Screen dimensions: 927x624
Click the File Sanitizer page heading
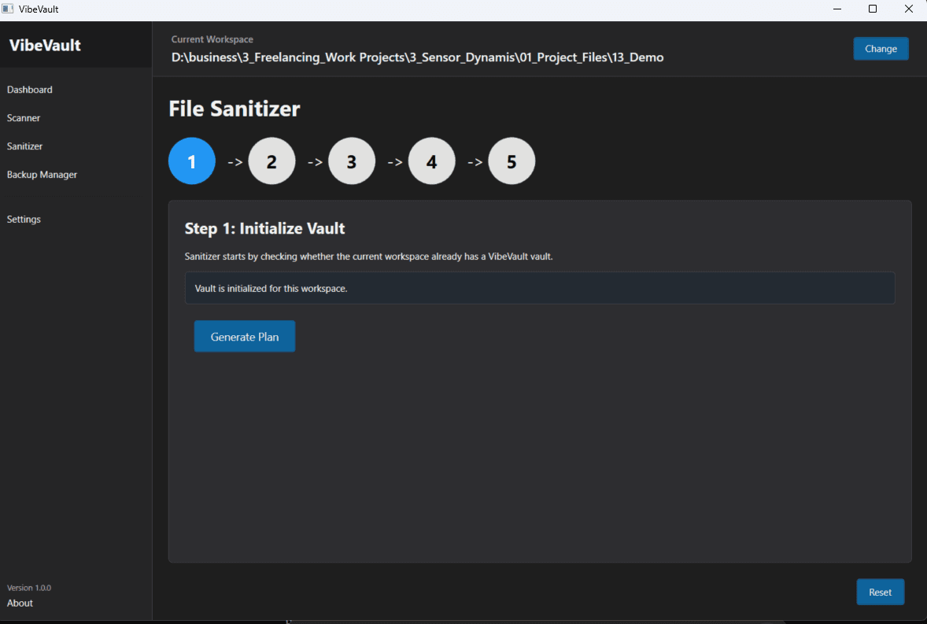coord(235,109)
